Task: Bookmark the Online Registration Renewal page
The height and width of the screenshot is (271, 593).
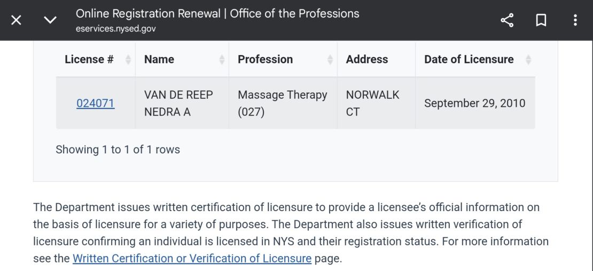Action: click(x=541, y=20)
